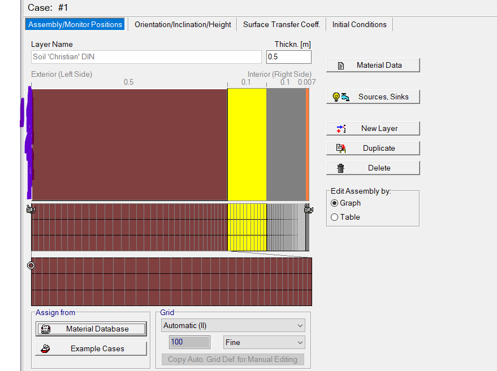The image size is (497, 371).
Task: Open the Surface Transfer Coeff. tab
Action: [281, 25]
